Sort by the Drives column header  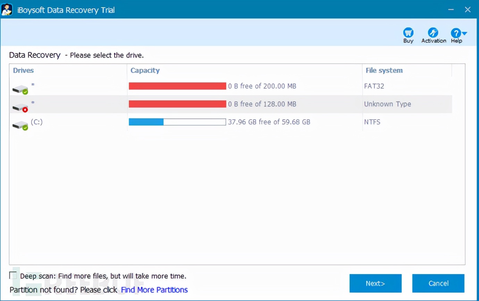point(23,70)
